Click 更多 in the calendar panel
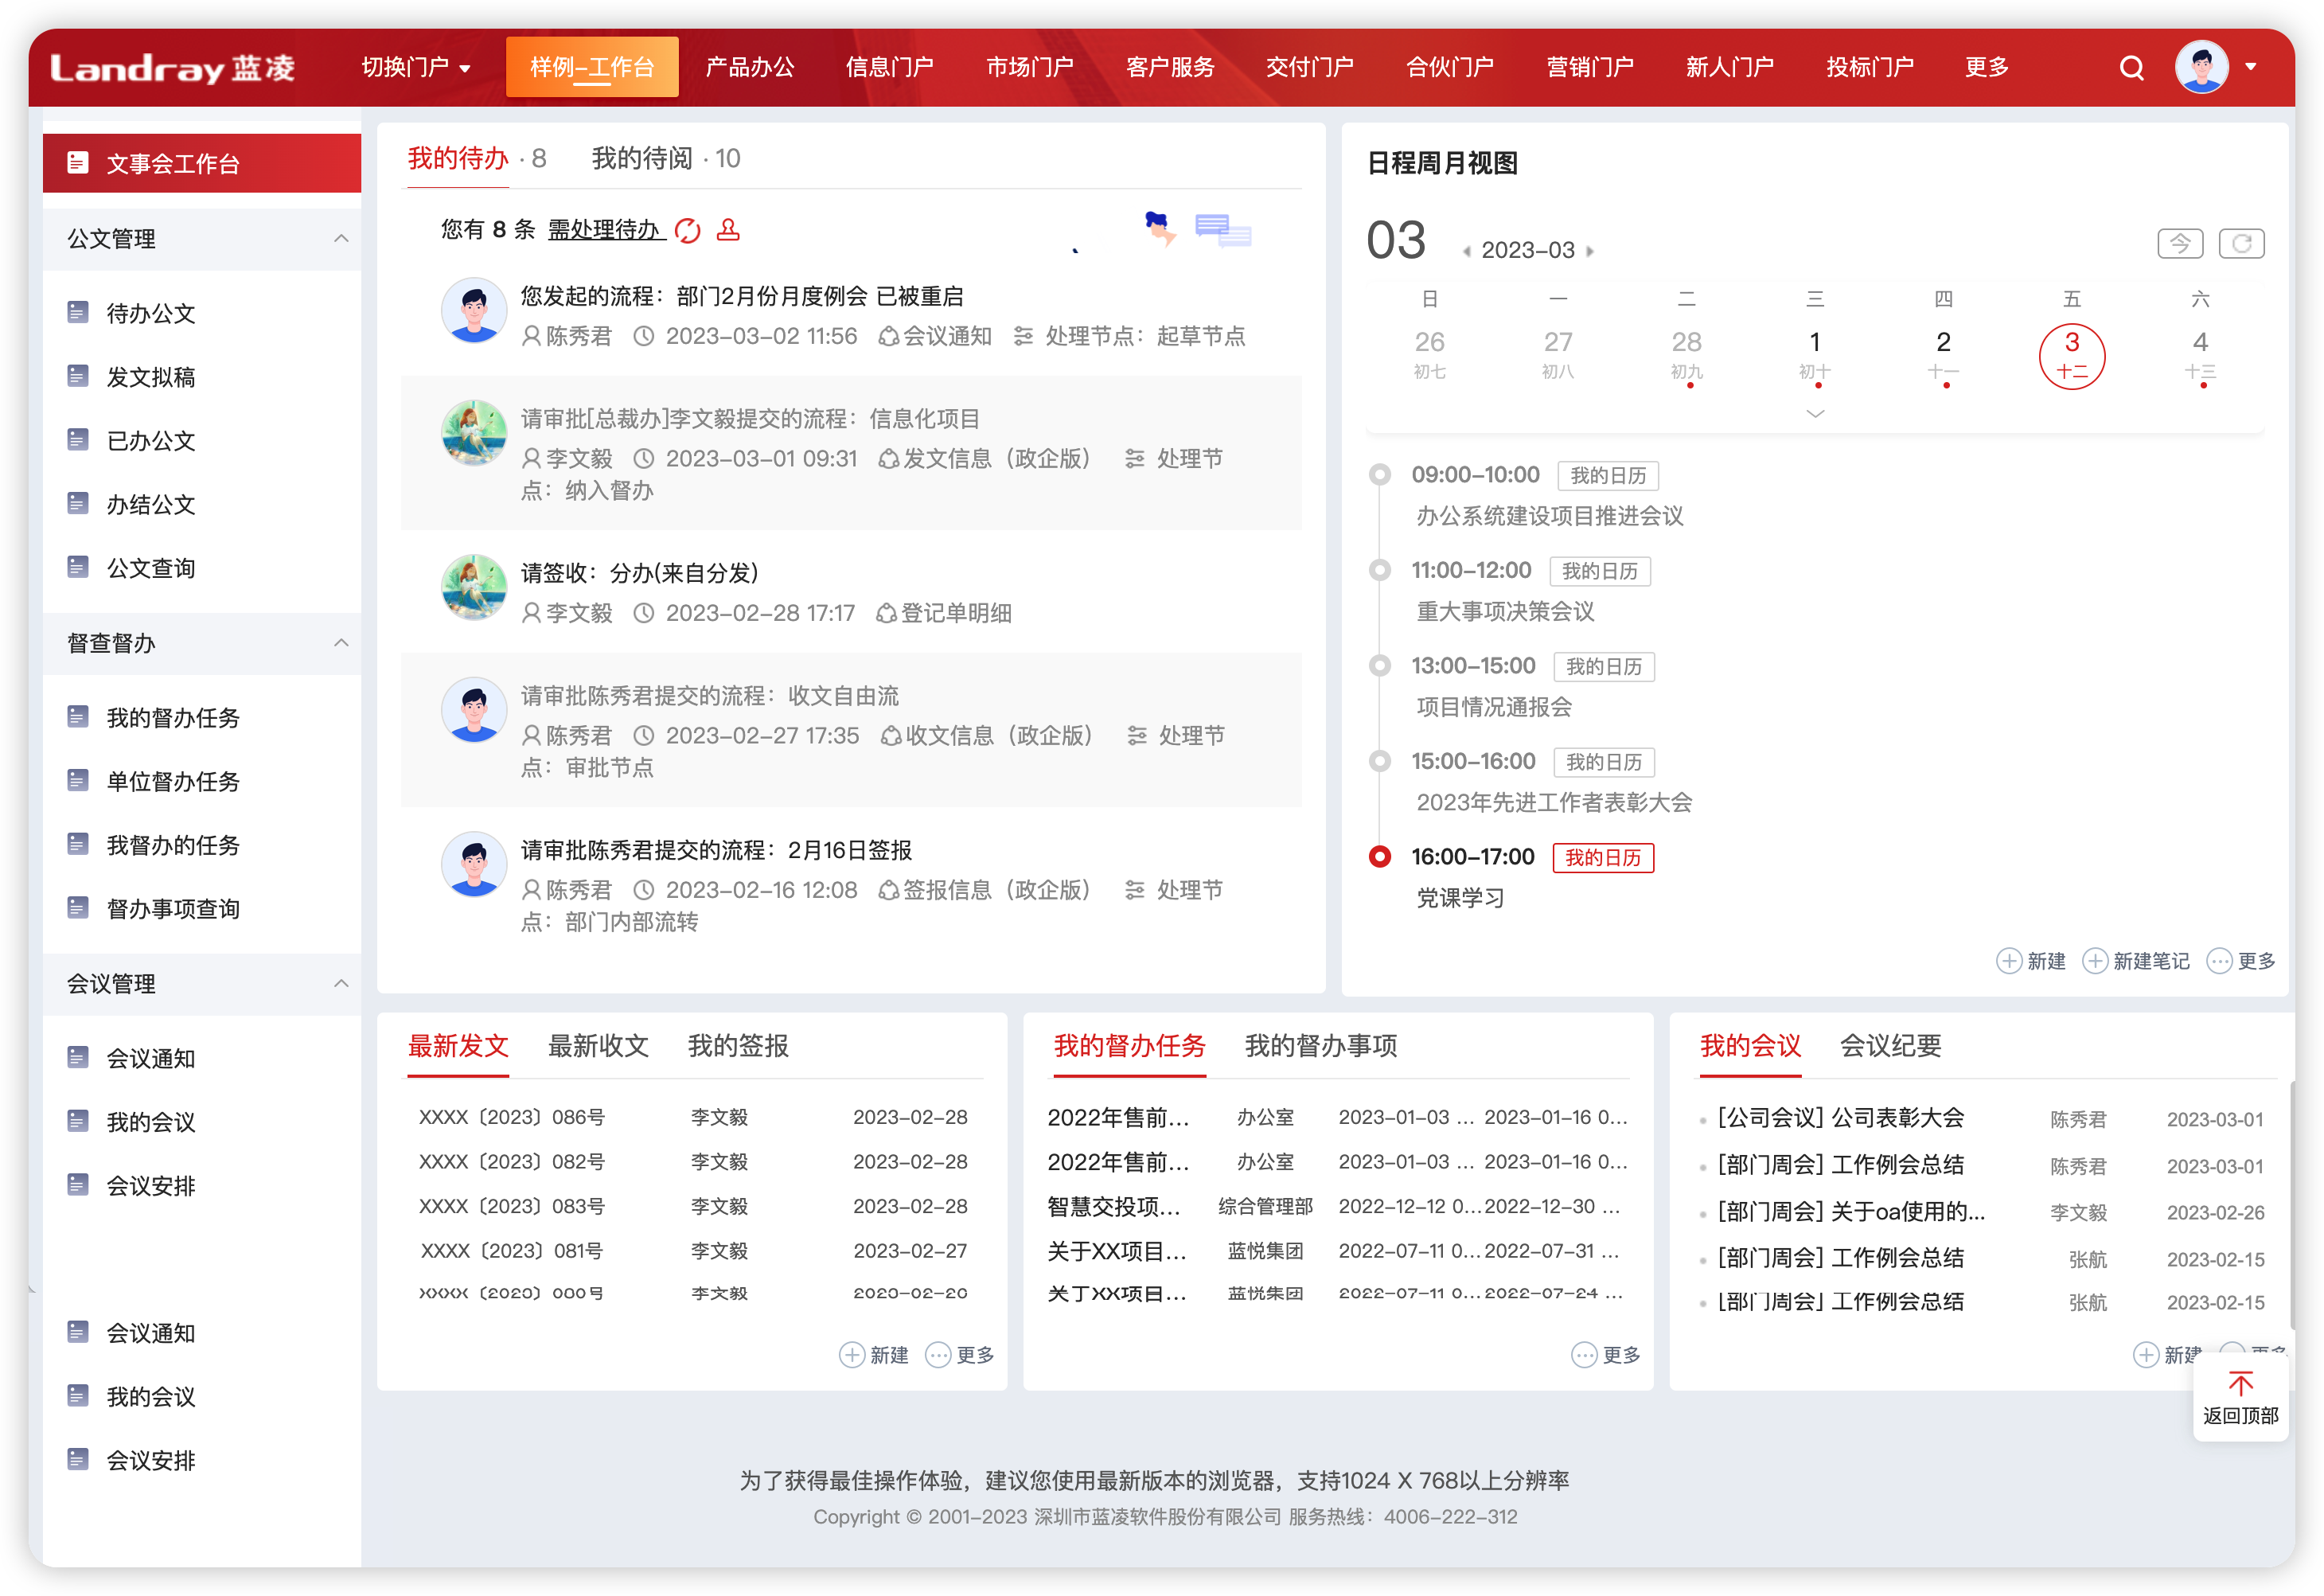The height and width of the screenshot is (1596, 2324). pyautogui.click(x=2241, y=960)
